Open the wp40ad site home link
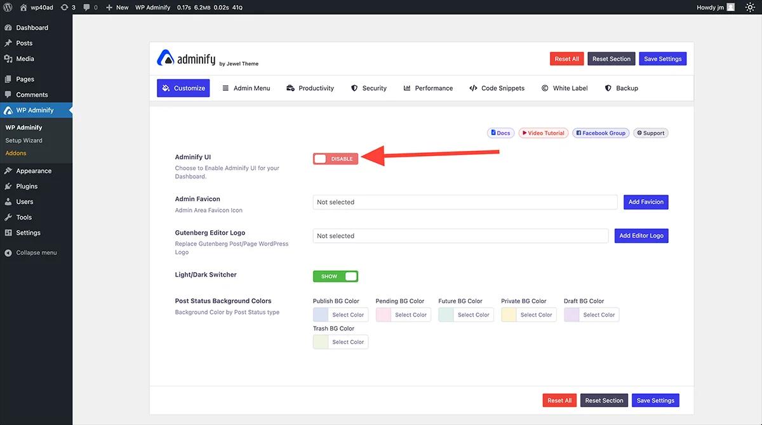762x425 pixels. [x=37, y=7]
